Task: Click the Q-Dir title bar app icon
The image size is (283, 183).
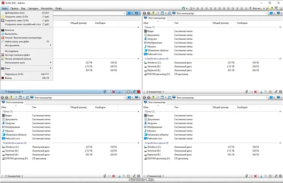Action: click(3, 3)
